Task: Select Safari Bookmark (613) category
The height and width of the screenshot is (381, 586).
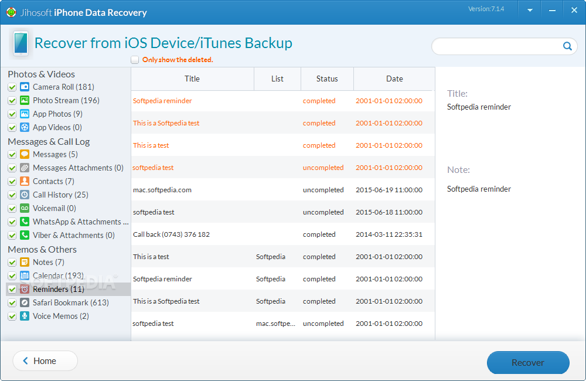Action: pos(71,302)
